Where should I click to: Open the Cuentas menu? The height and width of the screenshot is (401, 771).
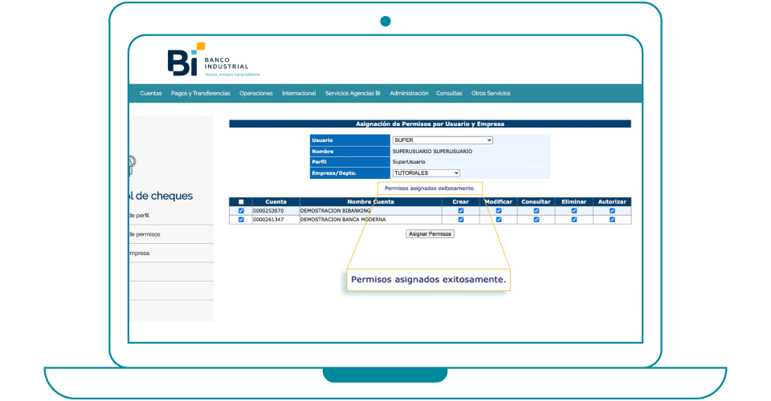(150, 93)
